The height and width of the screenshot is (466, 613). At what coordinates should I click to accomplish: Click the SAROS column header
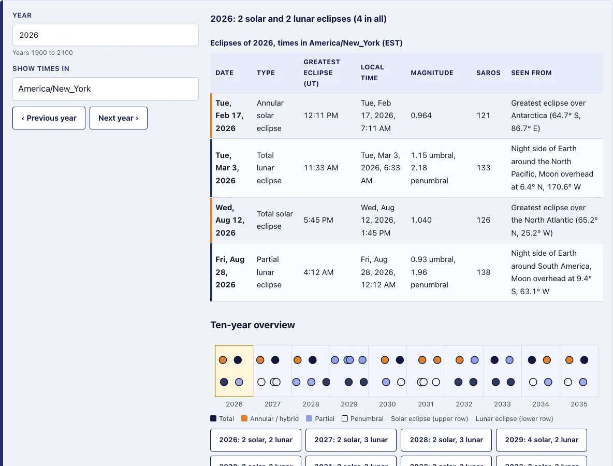pyautogui.click(x=488, y=72)
